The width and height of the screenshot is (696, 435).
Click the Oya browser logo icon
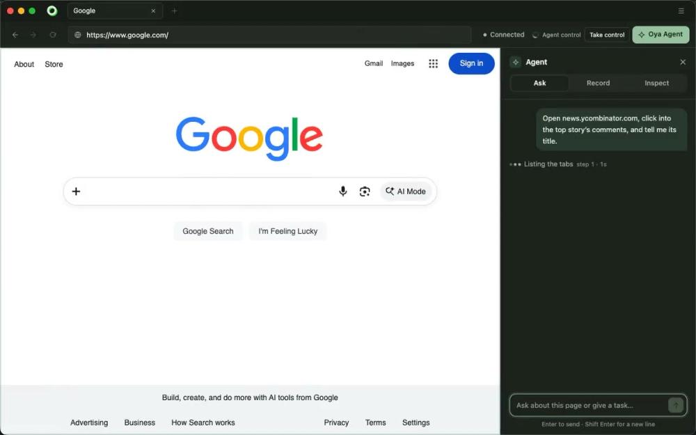click(x=52, y=10)
